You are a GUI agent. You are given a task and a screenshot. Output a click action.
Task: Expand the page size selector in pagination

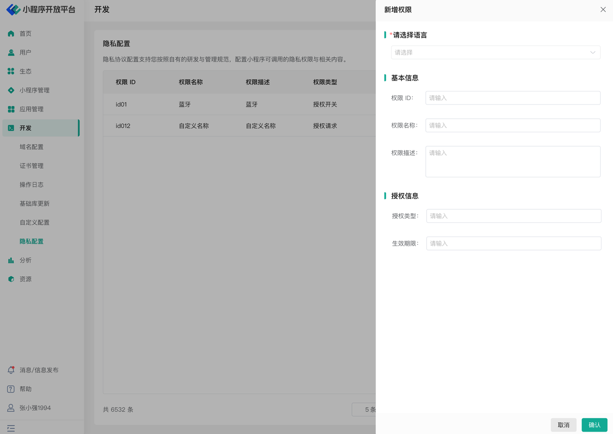point(364,410)
